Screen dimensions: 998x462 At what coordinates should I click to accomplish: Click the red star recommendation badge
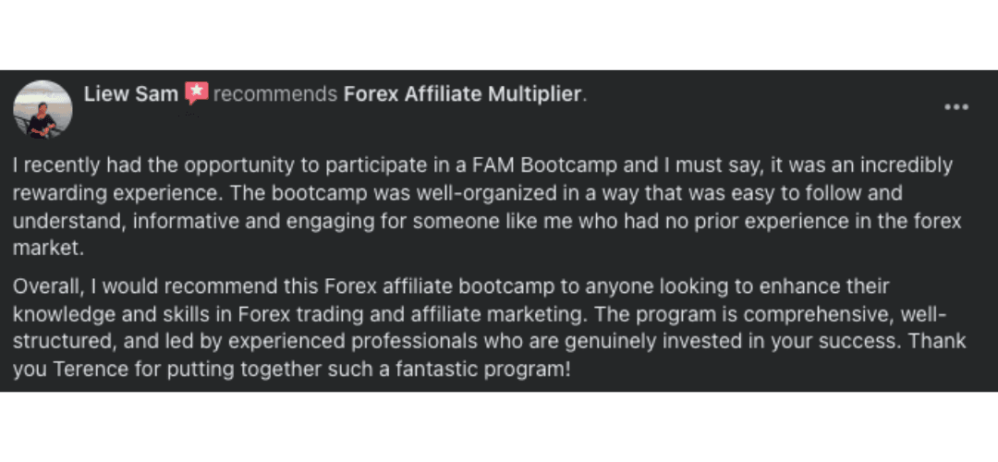196,93
